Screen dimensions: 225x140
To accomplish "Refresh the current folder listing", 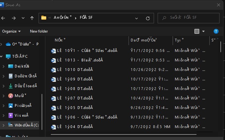I will coord(148,18).
